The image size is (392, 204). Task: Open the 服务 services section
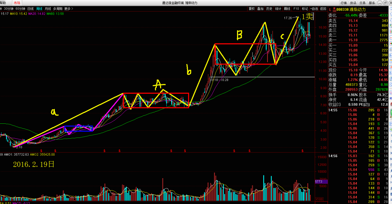(x=372, y=3)
